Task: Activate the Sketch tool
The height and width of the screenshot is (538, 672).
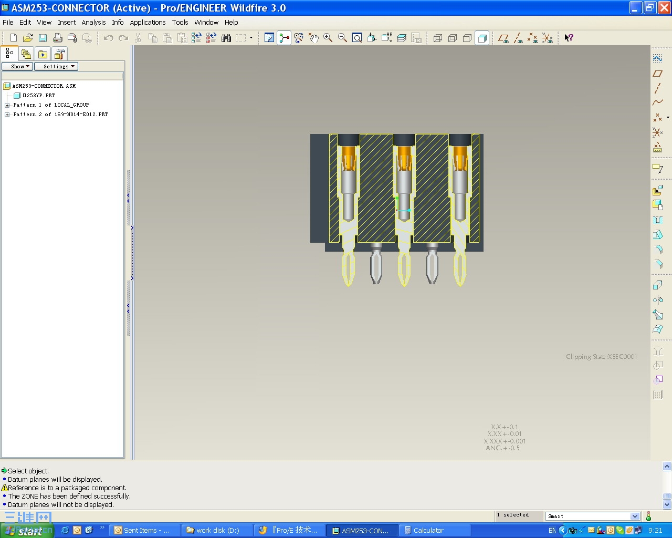Action: point(658,59)
